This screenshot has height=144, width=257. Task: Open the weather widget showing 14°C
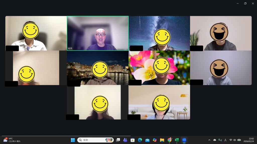[x=12, y=140]
